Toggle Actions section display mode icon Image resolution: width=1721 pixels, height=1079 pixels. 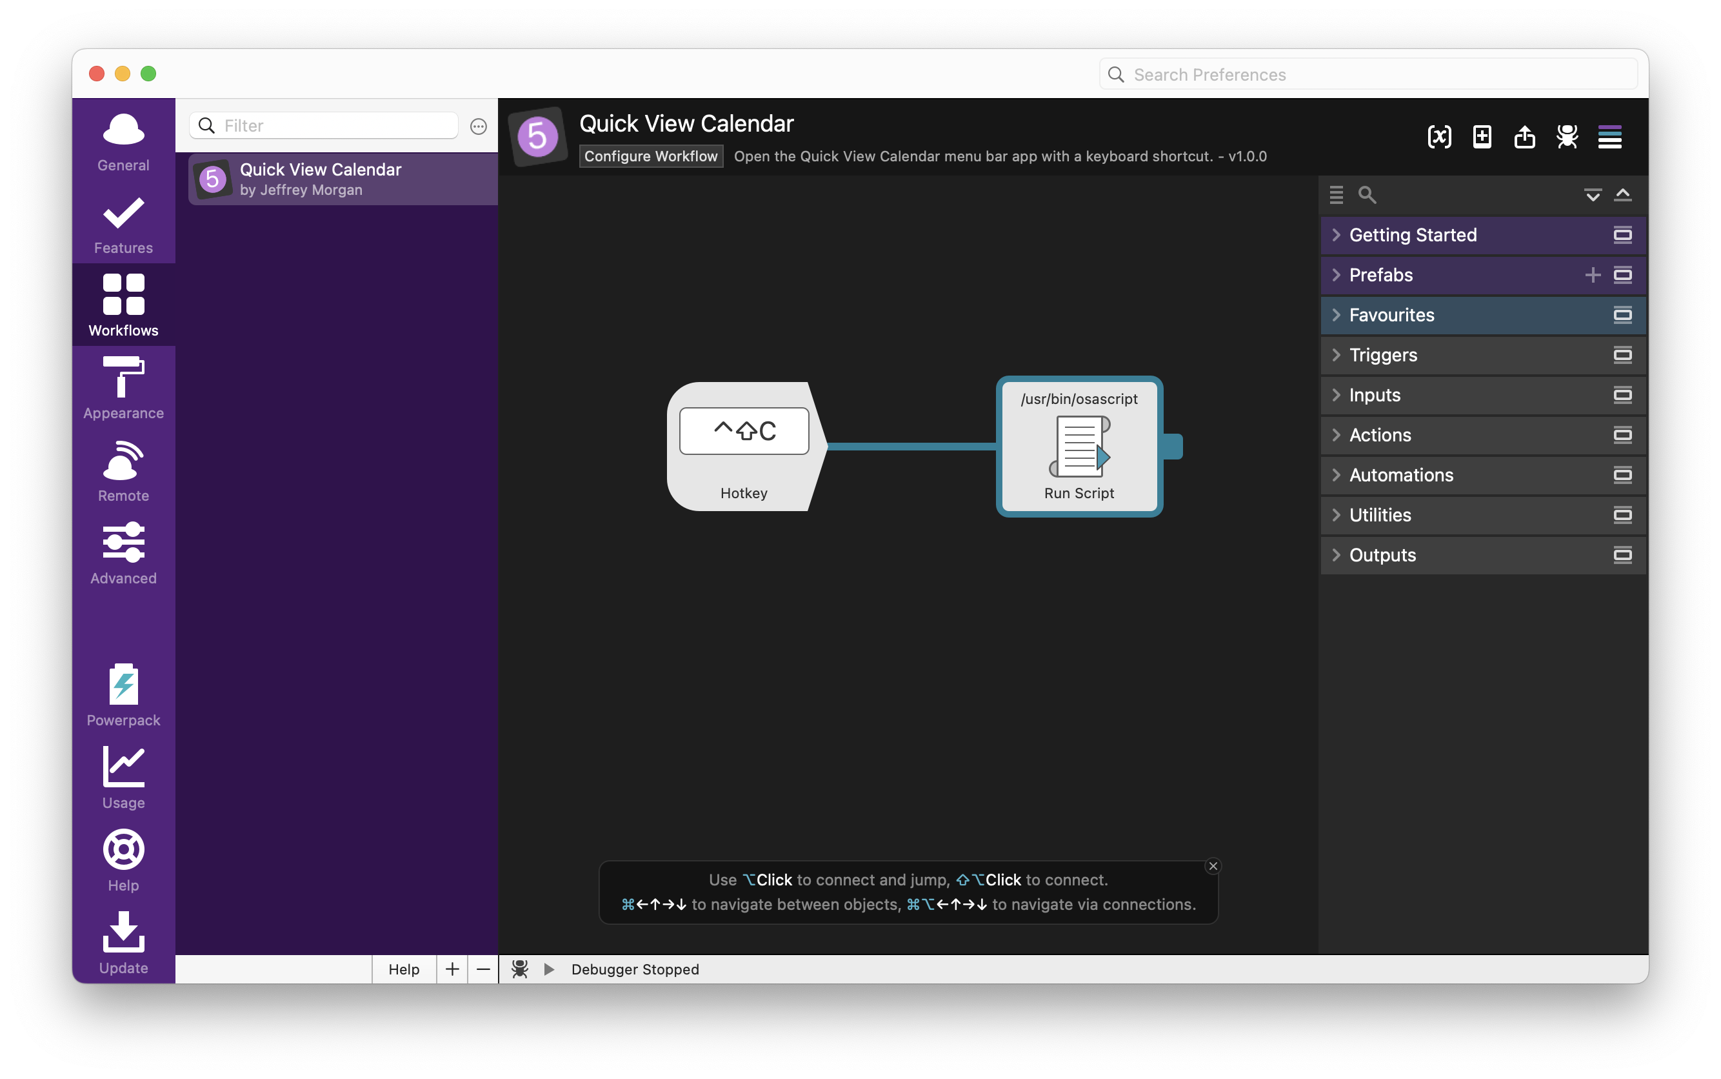1622,434
